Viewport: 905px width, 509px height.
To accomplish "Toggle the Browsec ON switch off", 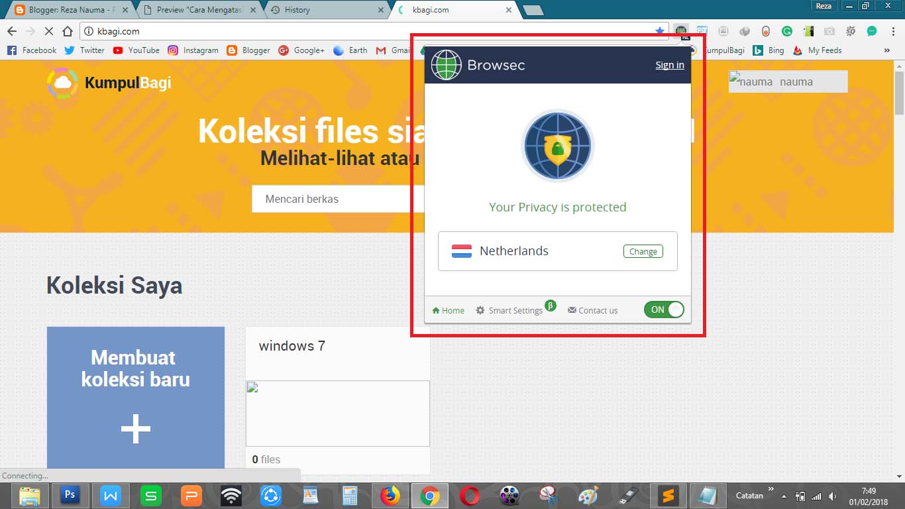I will click(x=664, y=310).
